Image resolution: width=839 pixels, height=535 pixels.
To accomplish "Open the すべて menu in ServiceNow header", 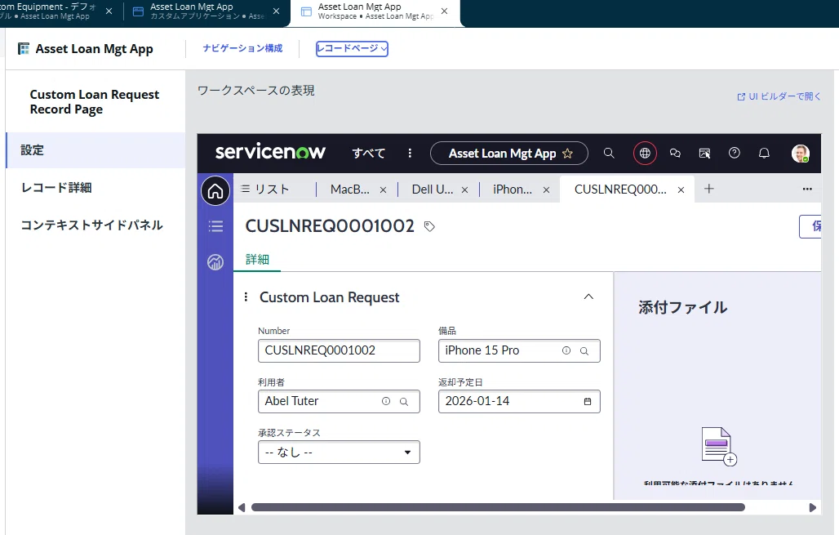I will tap(369, 154).
